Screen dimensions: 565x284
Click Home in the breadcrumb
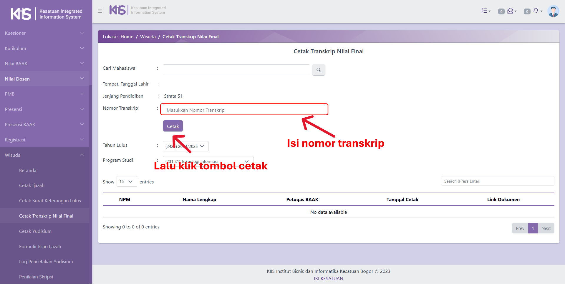pyautogui.click(x=127, y=37)
